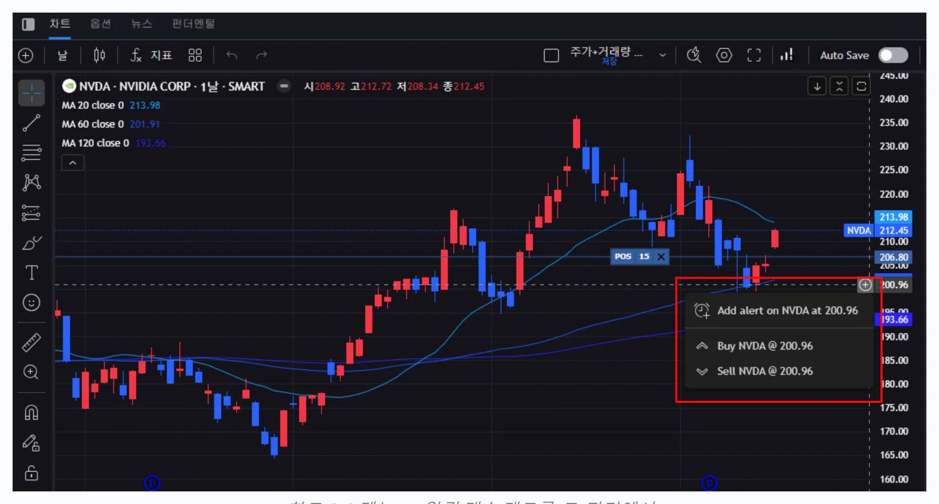Viewport: 939px width, 504px height.
Task: Enter fullscreen mode
Action: tap(754, 55)
